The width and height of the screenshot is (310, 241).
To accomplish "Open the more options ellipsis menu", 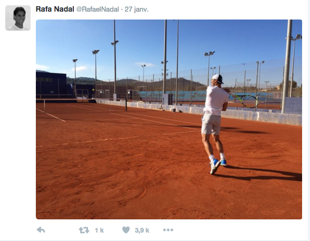I will (x=168, y=230).
